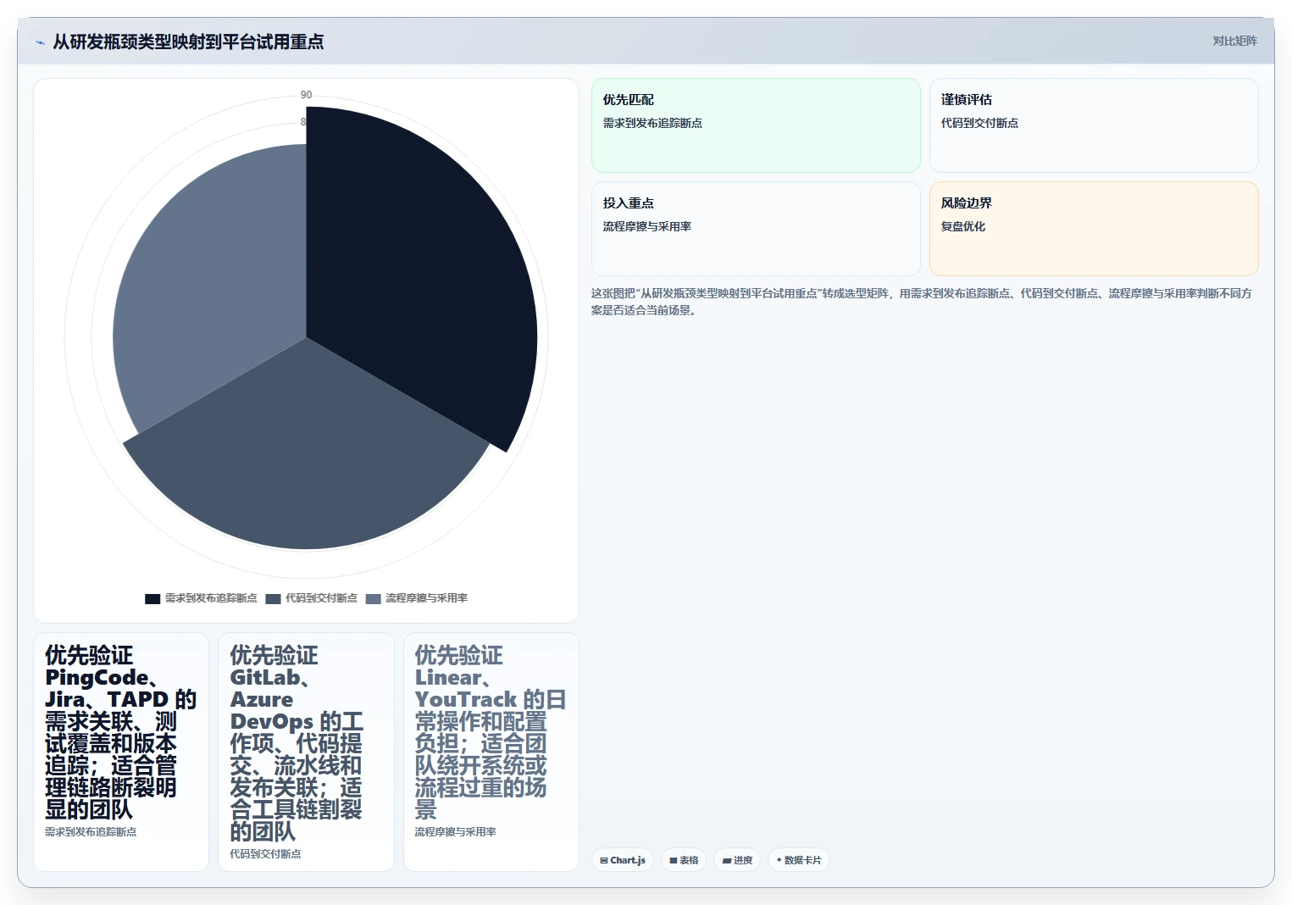Click 复盘优化 text in 风险边界 card
Viewport: 1292px width, 905px height.
tap(963, 226)
